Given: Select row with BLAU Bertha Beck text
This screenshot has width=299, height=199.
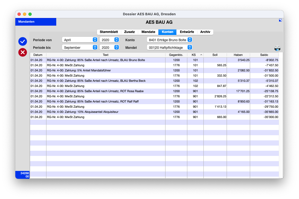Looking at the screenshot, I should 154,81.
